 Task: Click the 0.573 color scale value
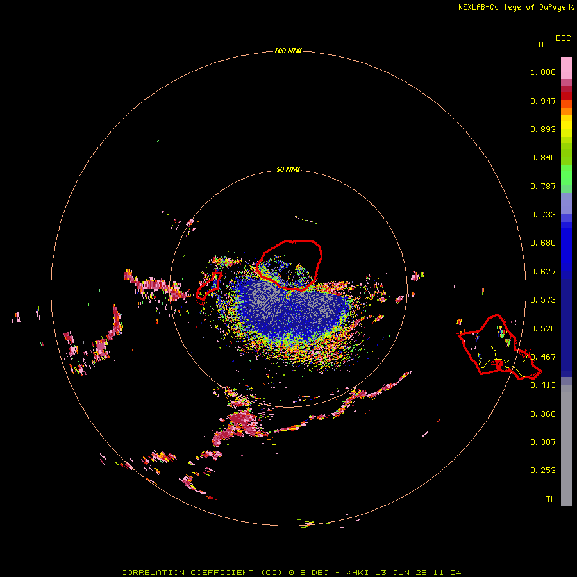pyautogui.click(x=543, y=300)
